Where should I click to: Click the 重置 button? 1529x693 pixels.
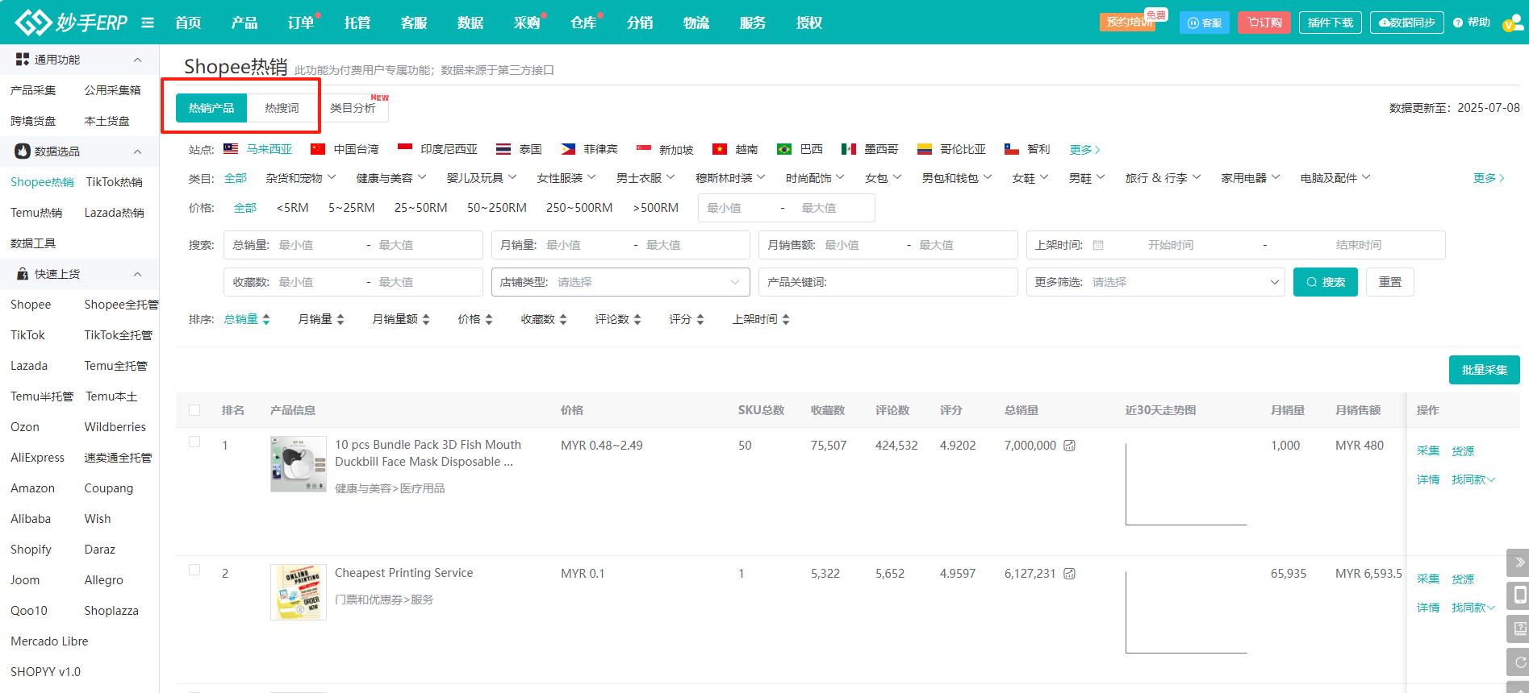tap(1390, 282)
